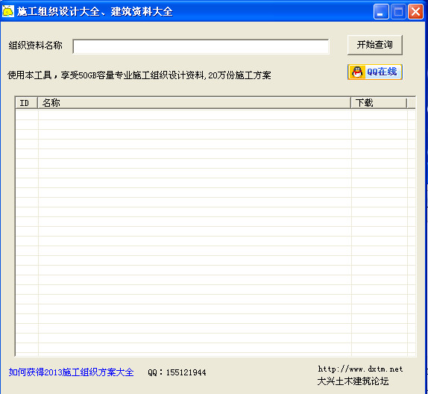Image resolution: width=428 pixels, height=394 pixels.
Task: Click the 组织资料名称 label
Action: 36,46
